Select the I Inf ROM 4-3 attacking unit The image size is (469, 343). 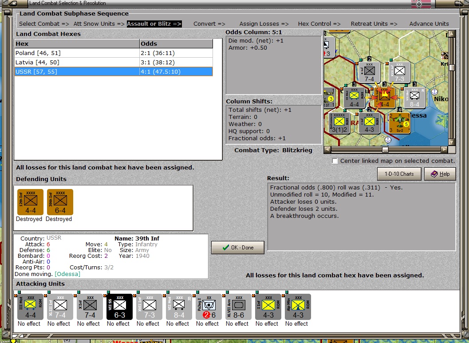[268, 307]
